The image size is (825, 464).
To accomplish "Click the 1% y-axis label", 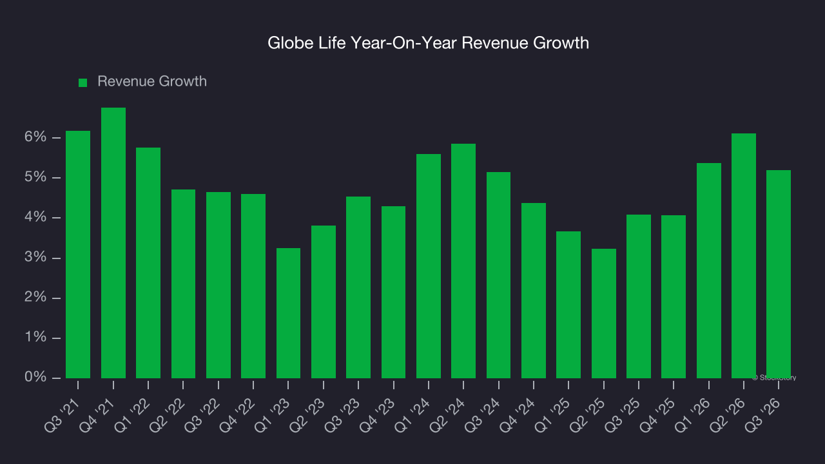I will [x=36, y=338].
